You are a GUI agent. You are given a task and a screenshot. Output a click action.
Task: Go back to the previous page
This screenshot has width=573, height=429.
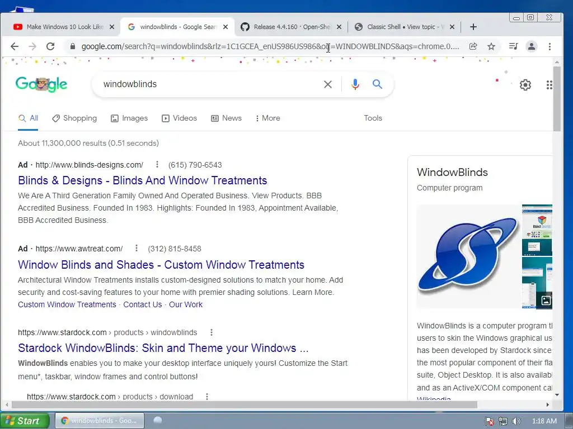[x=14, y=46]
